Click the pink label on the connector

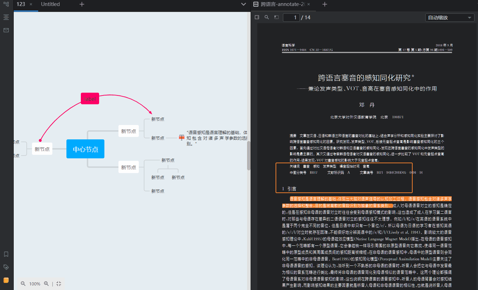(90, 99)
